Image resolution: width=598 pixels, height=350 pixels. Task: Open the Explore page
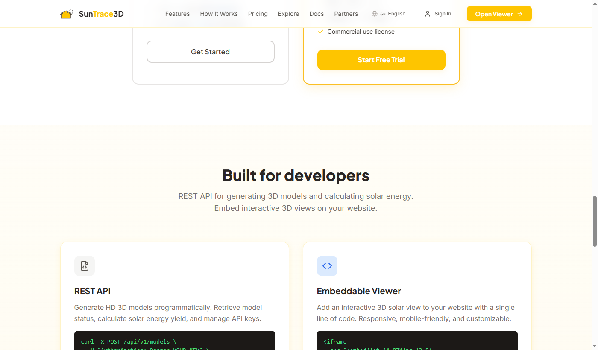point(288,13)
